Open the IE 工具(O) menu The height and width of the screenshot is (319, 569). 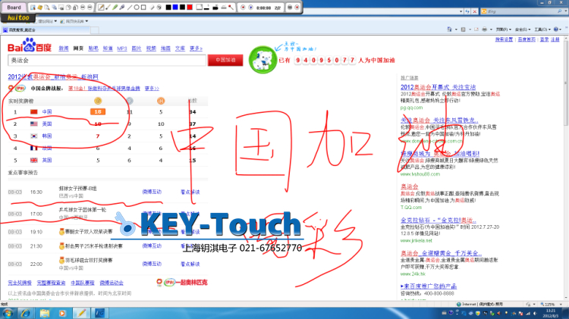coord(542,30)
